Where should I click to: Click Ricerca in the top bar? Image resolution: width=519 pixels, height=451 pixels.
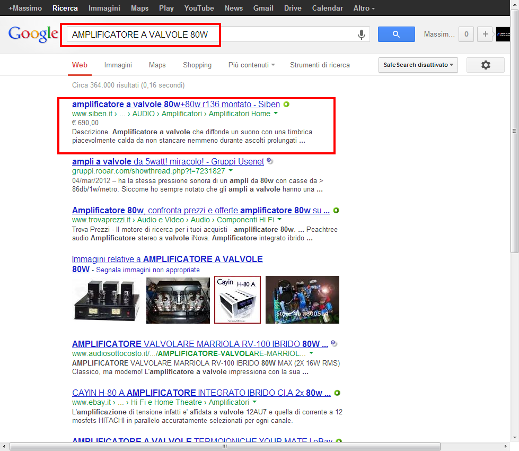[65, 8]
